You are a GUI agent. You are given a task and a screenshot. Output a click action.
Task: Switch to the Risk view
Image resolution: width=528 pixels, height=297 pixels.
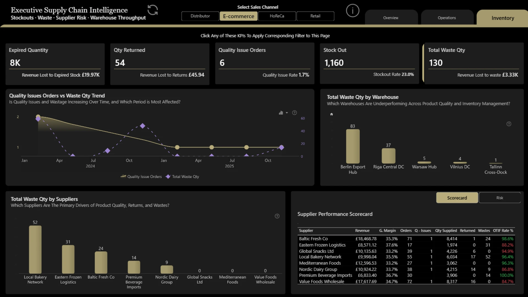(500, 198)
